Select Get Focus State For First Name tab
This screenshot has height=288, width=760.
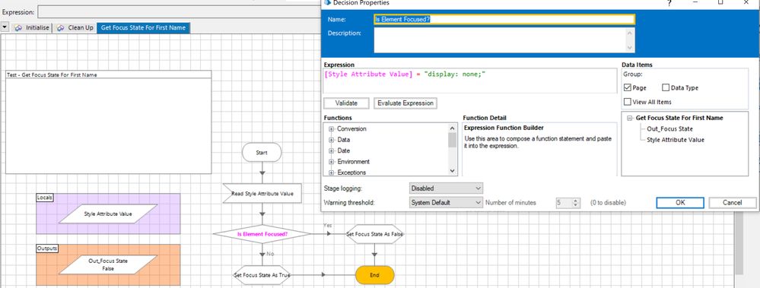[x=143, y=27]
